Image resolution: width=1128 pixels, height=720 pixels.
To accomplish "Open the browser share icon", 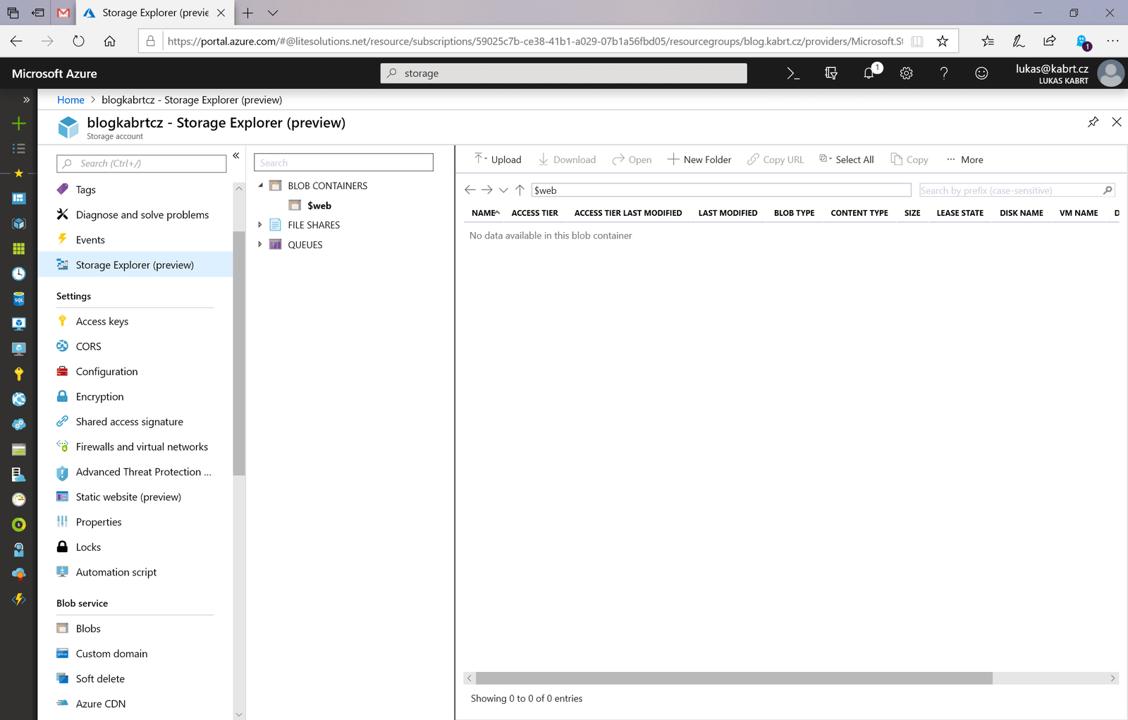I will [x=1050, y=41].
